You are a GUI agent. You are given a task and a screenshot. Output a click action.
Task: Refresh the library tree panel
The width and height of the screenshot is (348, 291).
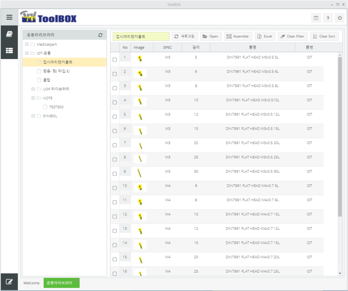(100, 35)
